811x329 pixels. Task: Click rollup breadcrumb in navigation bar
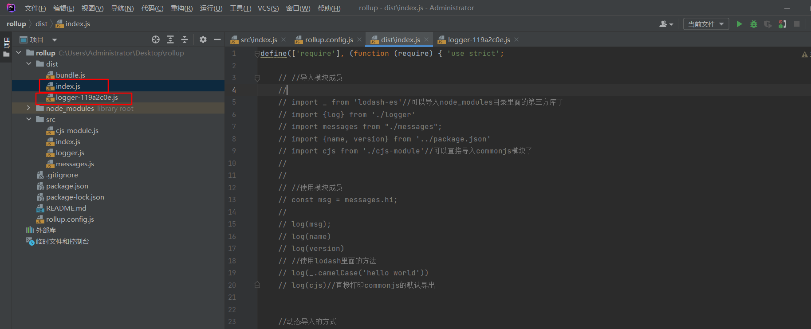point(16,23)
